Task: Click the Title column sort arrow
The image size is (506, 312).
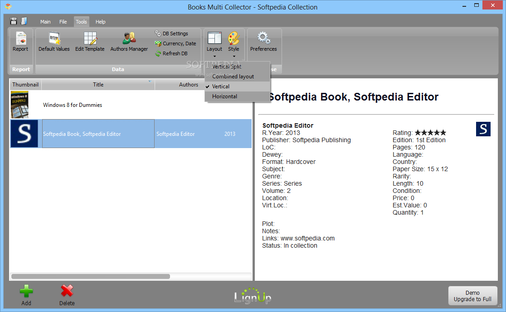Action: tap(150, 81)
